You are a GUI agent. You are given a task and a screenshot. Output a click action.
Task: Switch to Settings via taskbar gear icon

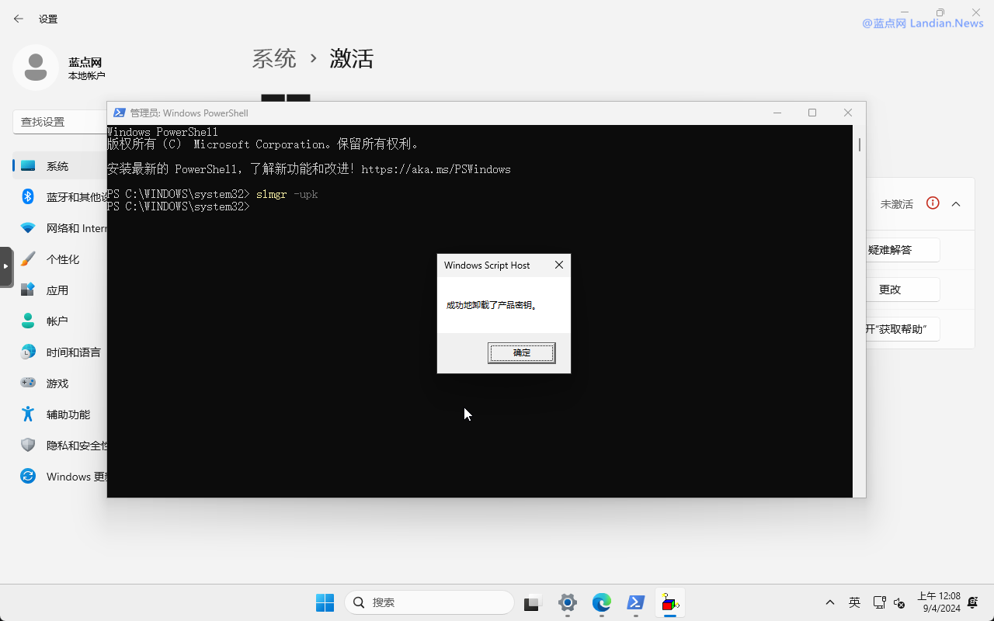point(568,602)
